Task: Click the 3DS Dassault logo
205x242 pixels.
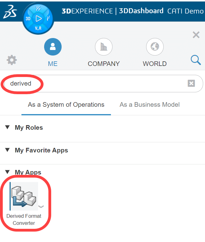Action: 10,12
